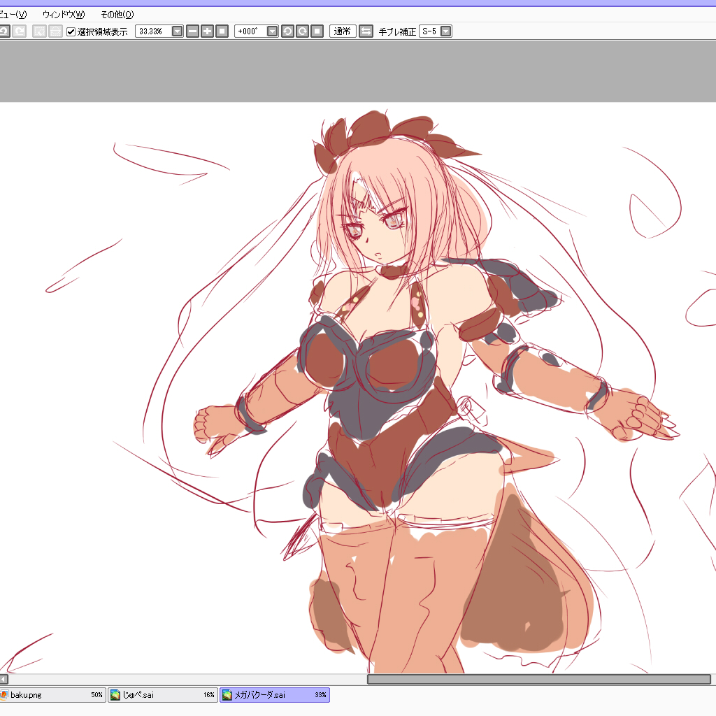716x716 pixels.
Task: Click the deselect selection icon
Action: [39, 31]
